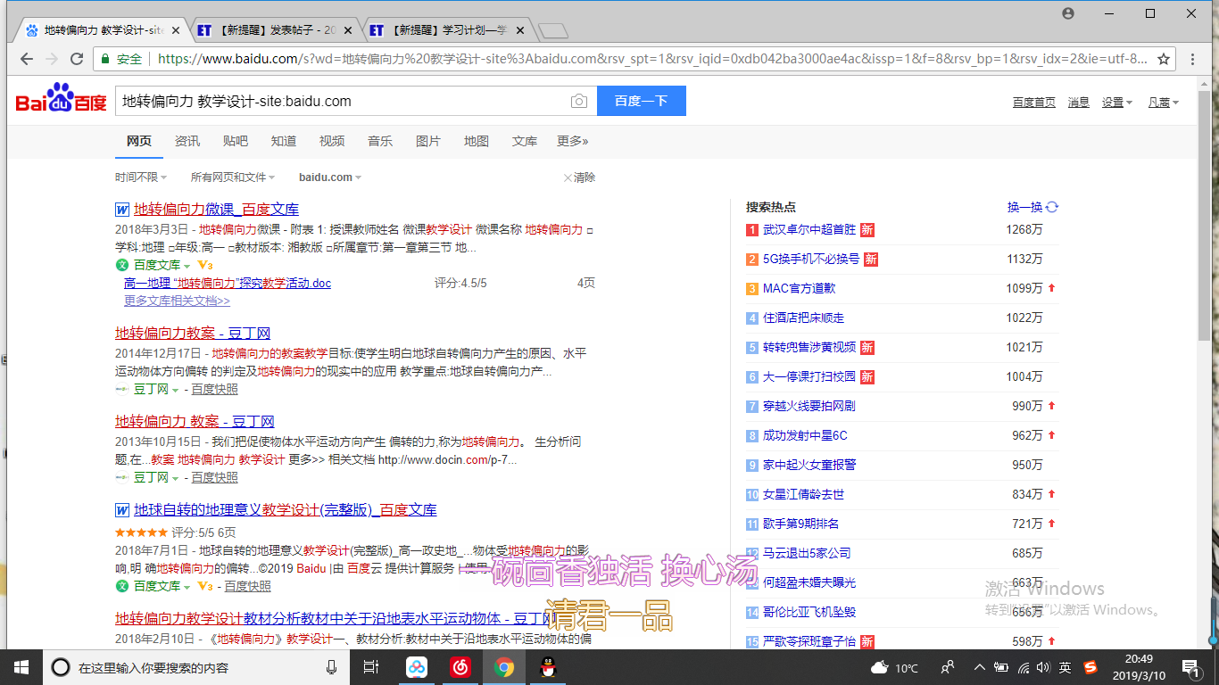The width and height of the screenshot is (1219, 685).
Task: Switch to the 图片 search tab
Action: point(428,141)
